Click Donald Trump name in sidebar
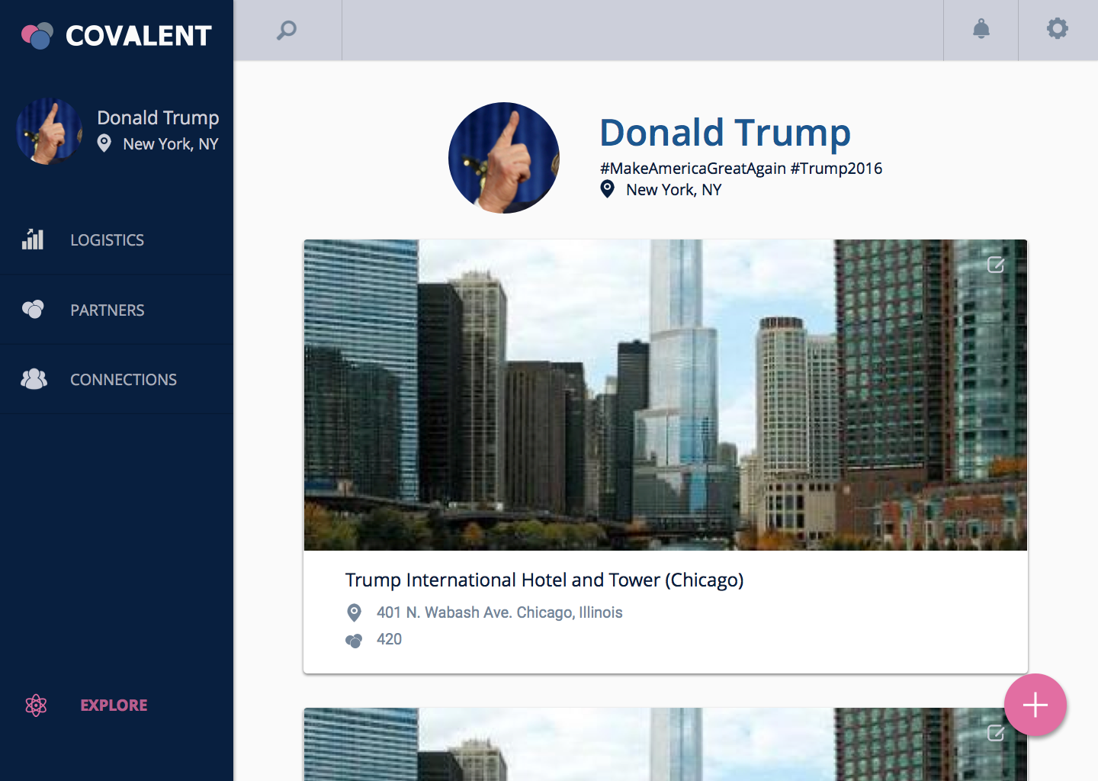This screenshot has height=781, width=1098. click(x=158, y=117)
